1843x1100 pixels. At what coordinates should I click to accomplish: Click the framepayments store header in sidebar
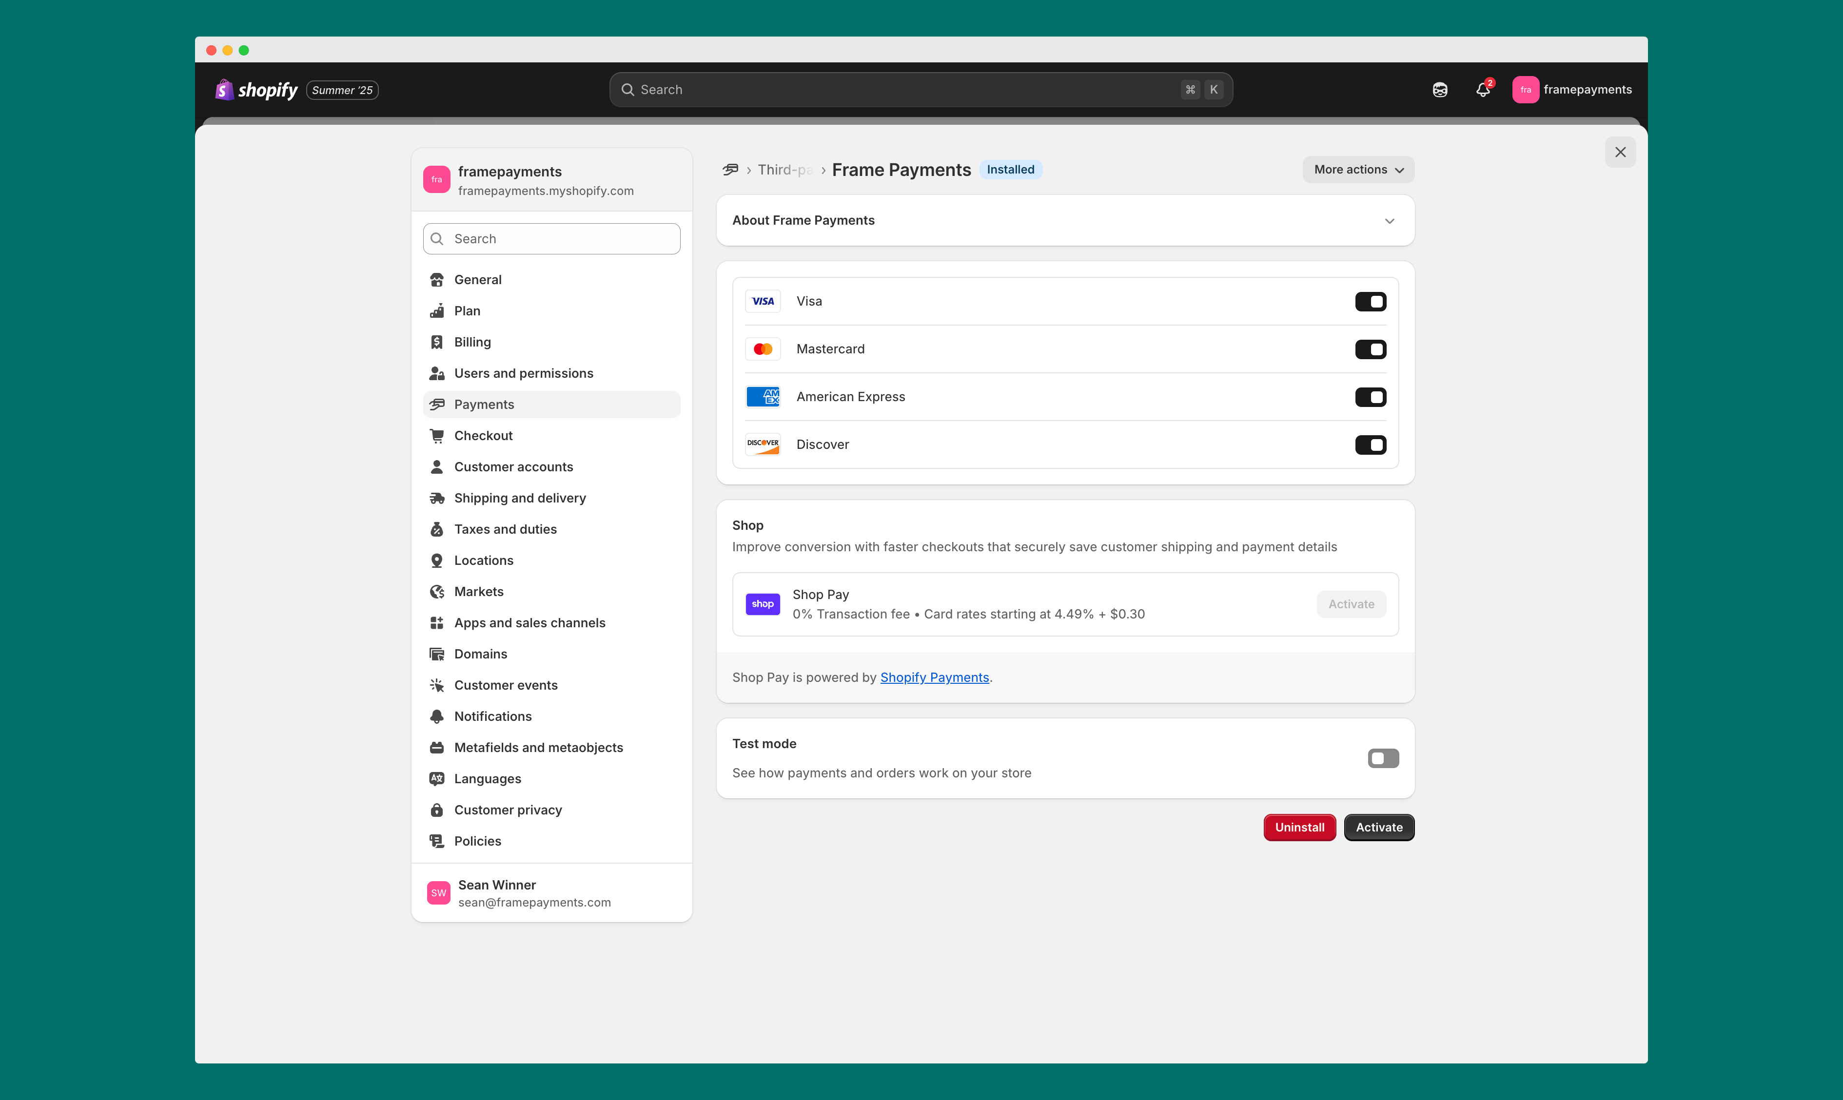tap(551, 180)
